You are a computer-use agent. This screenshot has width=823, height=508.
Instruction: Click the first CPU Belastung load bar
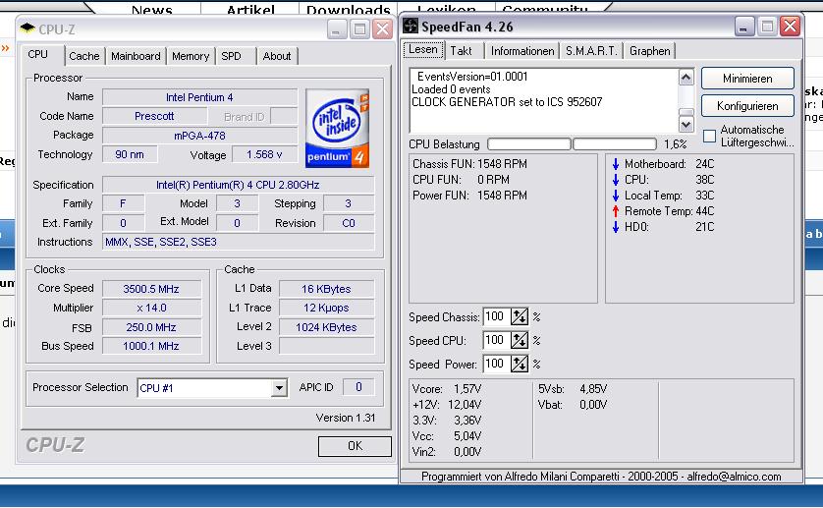[529, 143]
